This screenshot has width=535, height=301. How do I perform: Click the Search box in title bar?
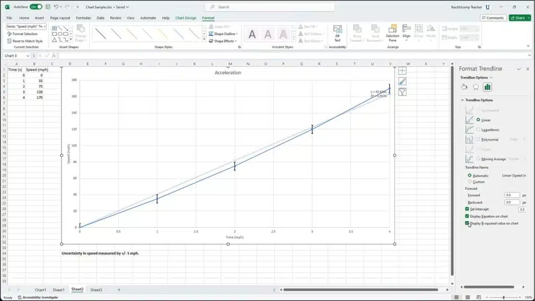click(270, 7)
